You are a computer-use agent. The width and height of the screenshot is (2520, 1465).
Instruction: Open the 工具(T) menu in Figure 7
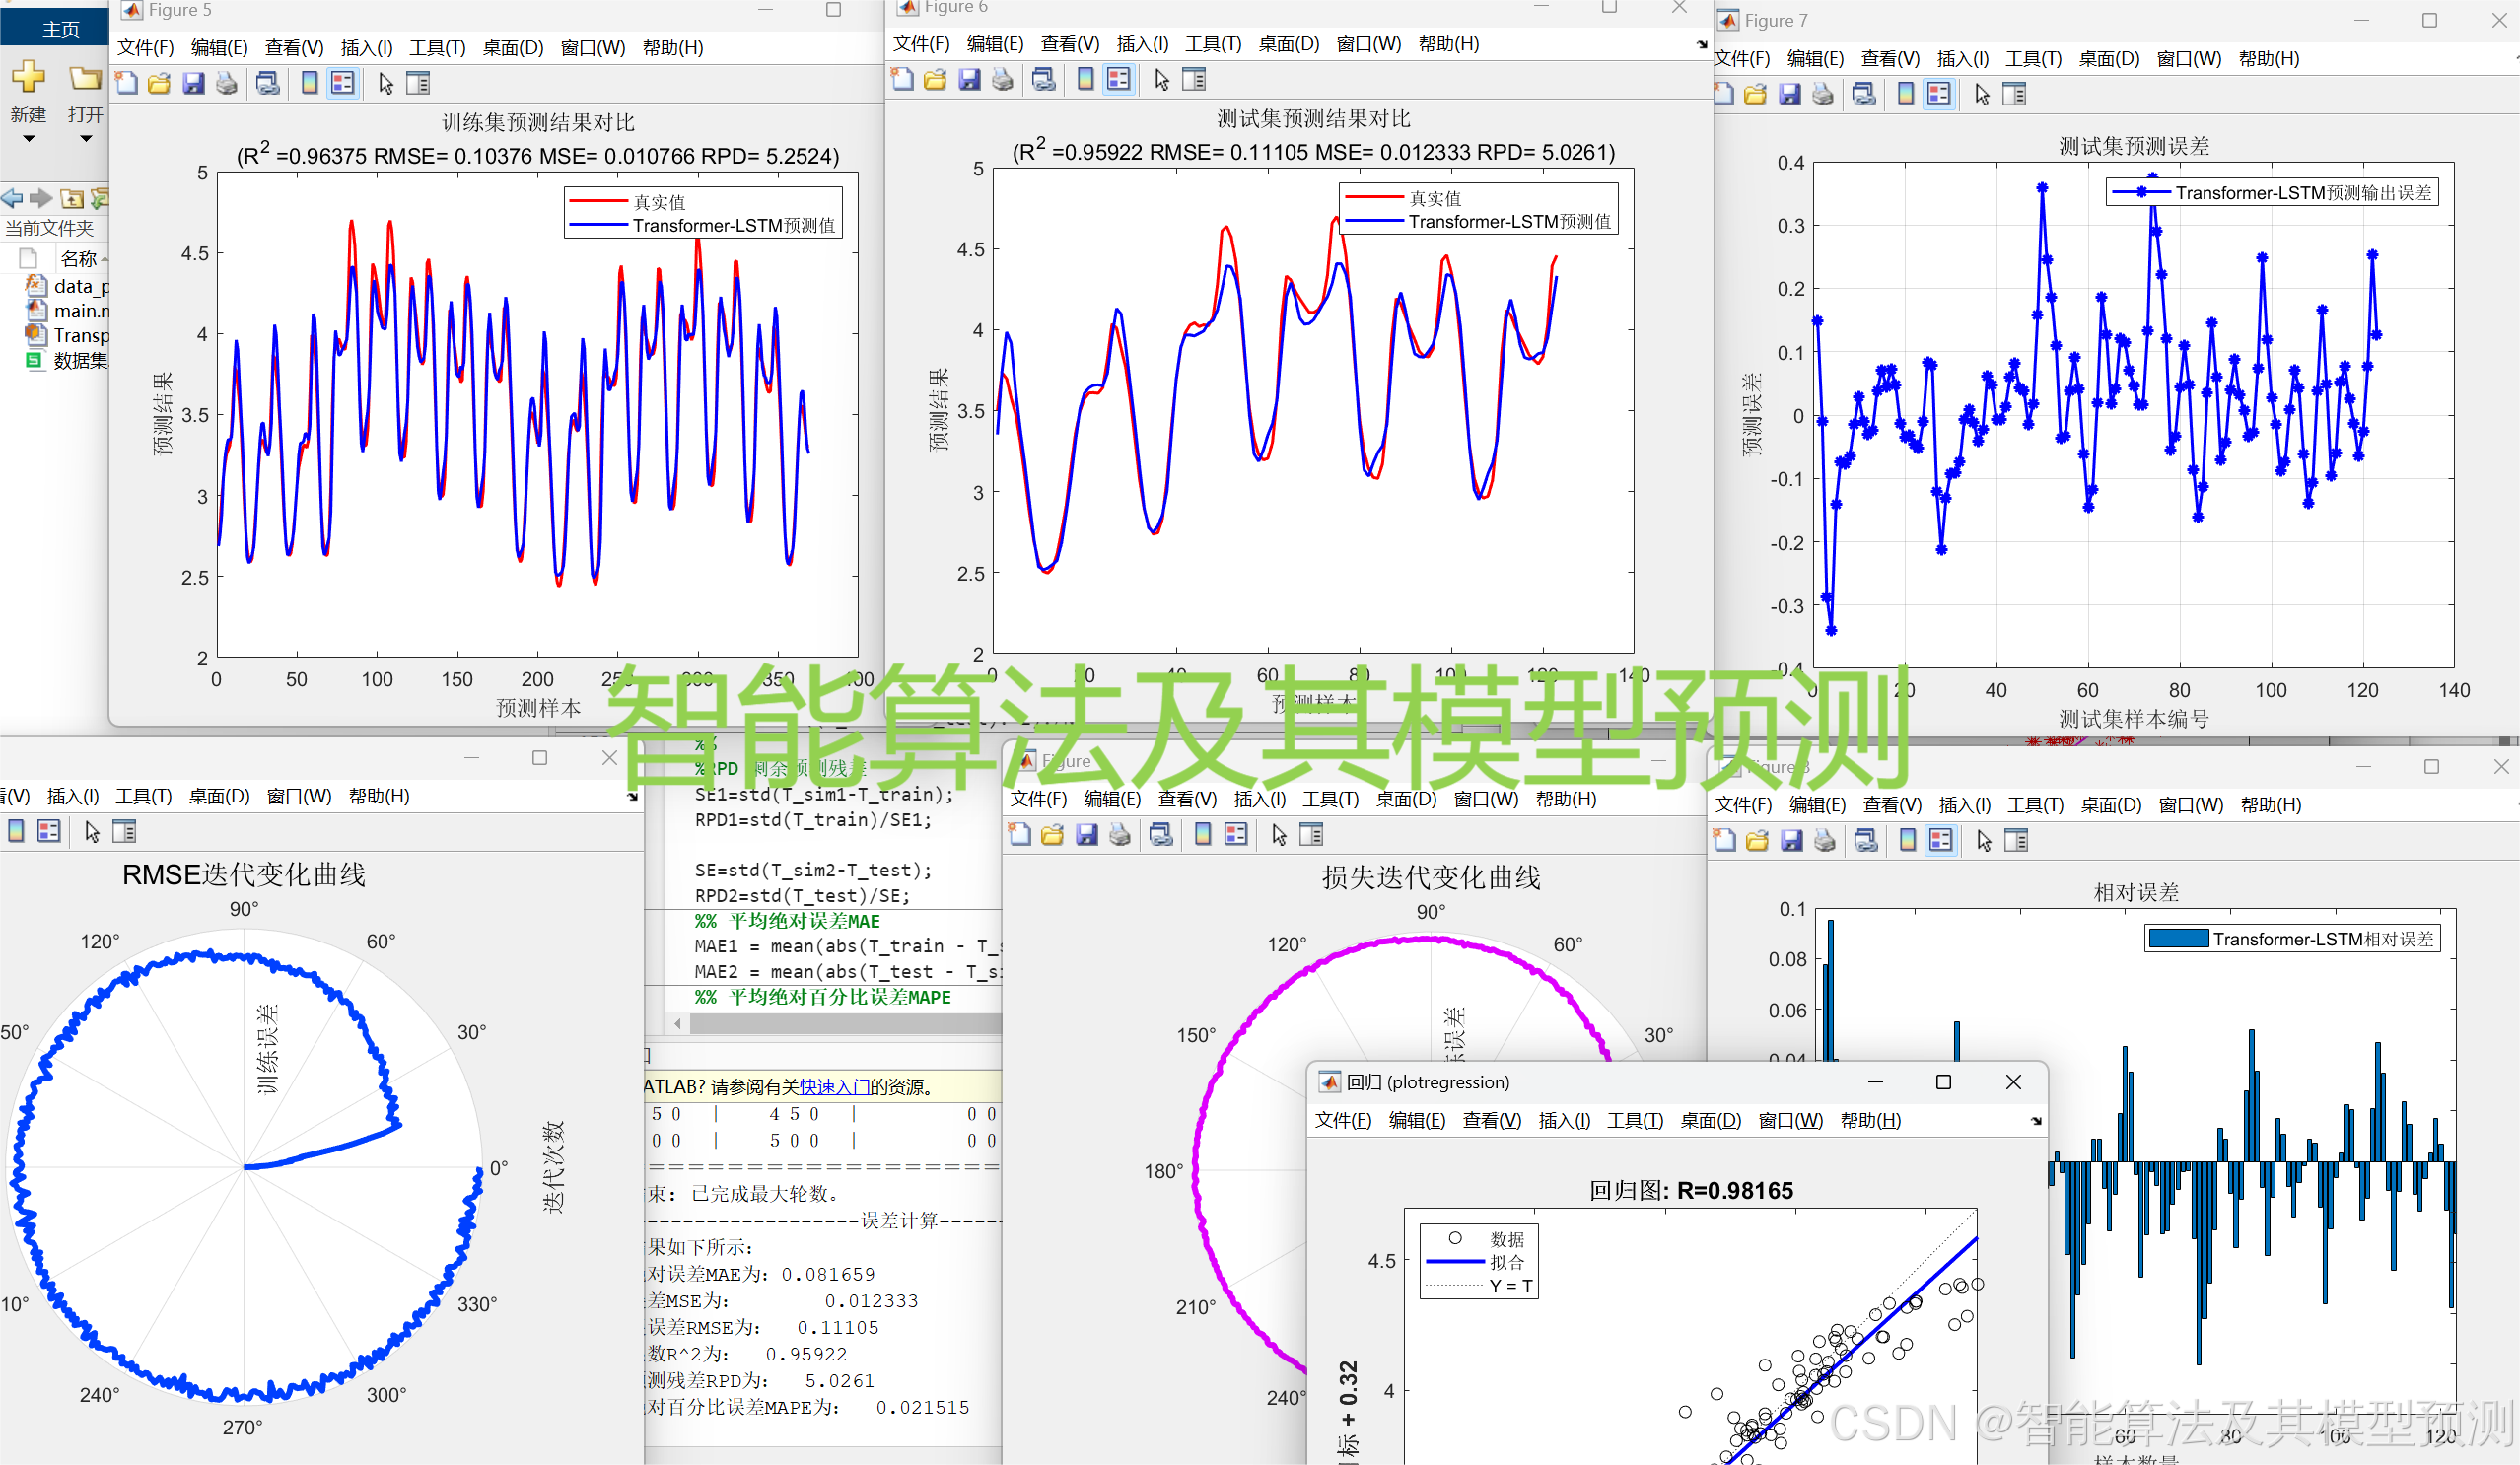tap(2032, 58)
